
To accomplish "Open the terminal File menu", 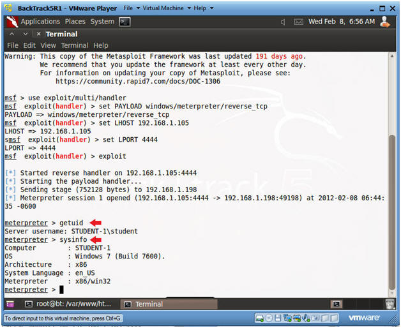I will click(13, 45).
